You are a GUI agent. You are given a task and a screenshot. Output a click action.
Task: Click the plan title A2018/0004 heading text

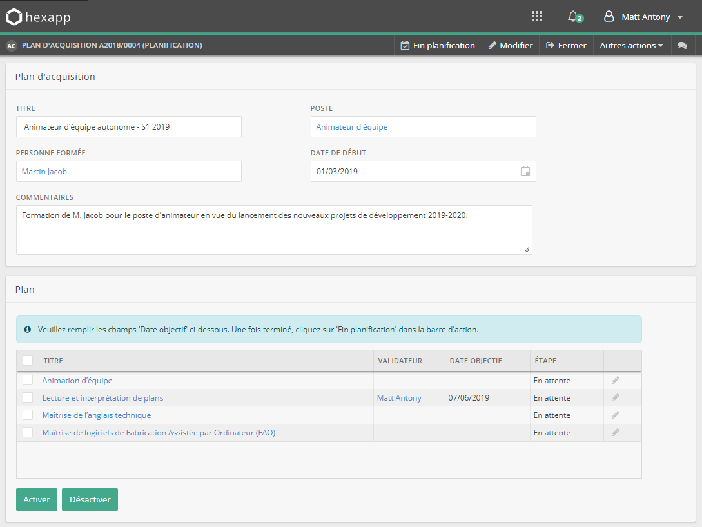(112, 45)
